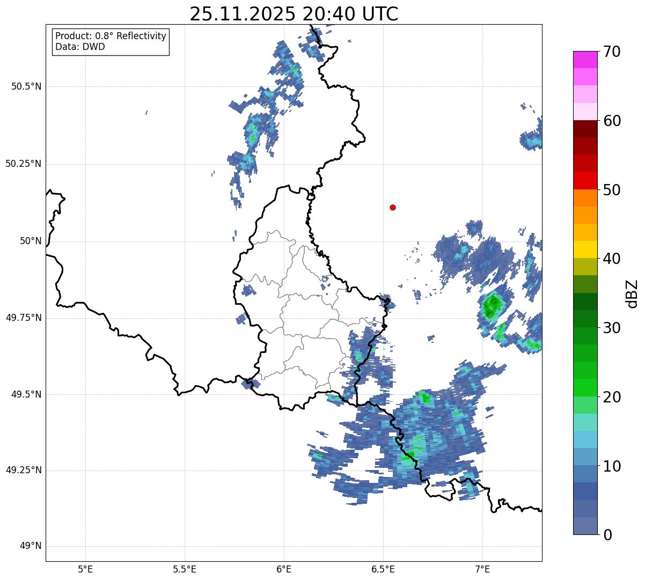Click the red station marker dot
The height and width of the screenshot is (580, 645).
(393, 207)
